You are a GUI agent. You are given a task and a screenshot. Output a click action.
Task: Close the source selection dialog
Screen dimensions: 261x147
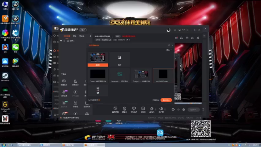coord(173,45)
